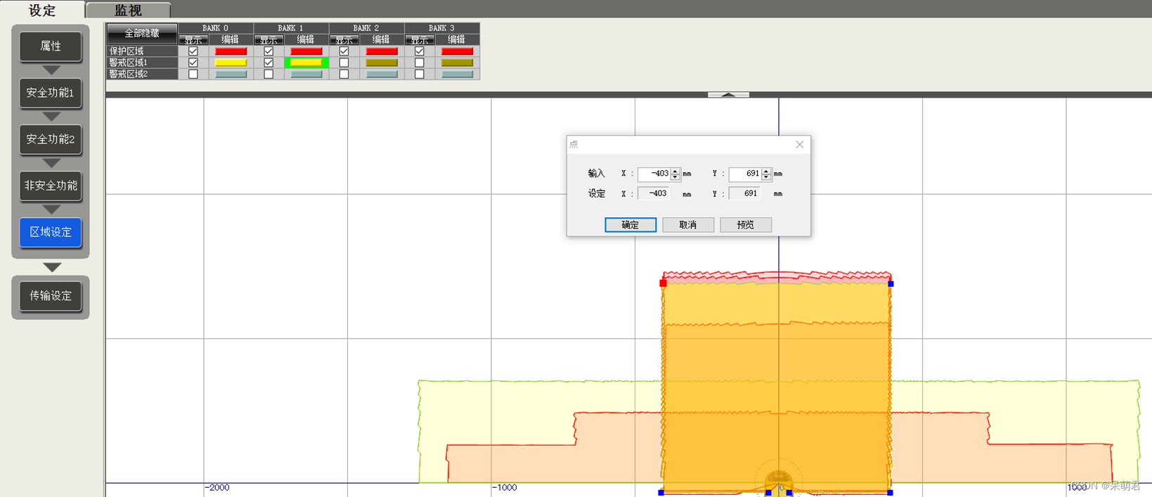This screenshot has height=497, width=1152.
Task: Select the 设定 tab
Action: point(42,10)
